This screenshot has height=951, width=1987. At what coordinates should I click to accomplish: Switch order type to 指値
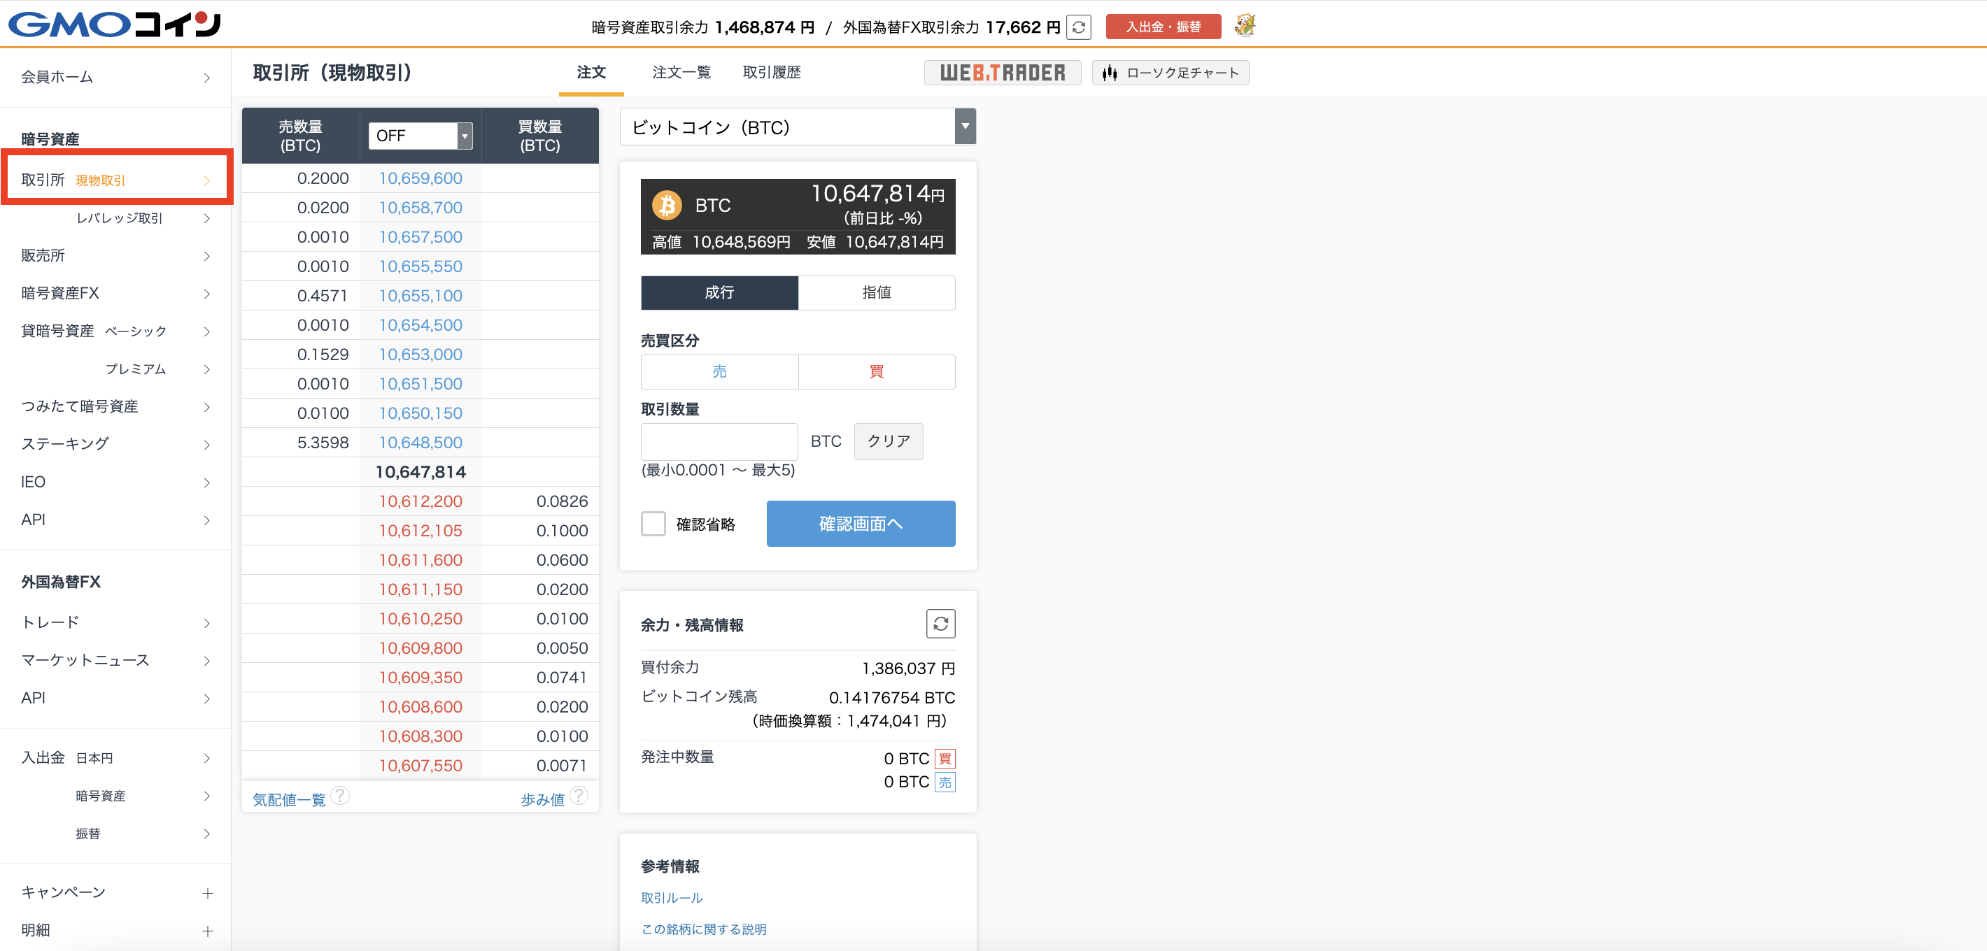876,293
